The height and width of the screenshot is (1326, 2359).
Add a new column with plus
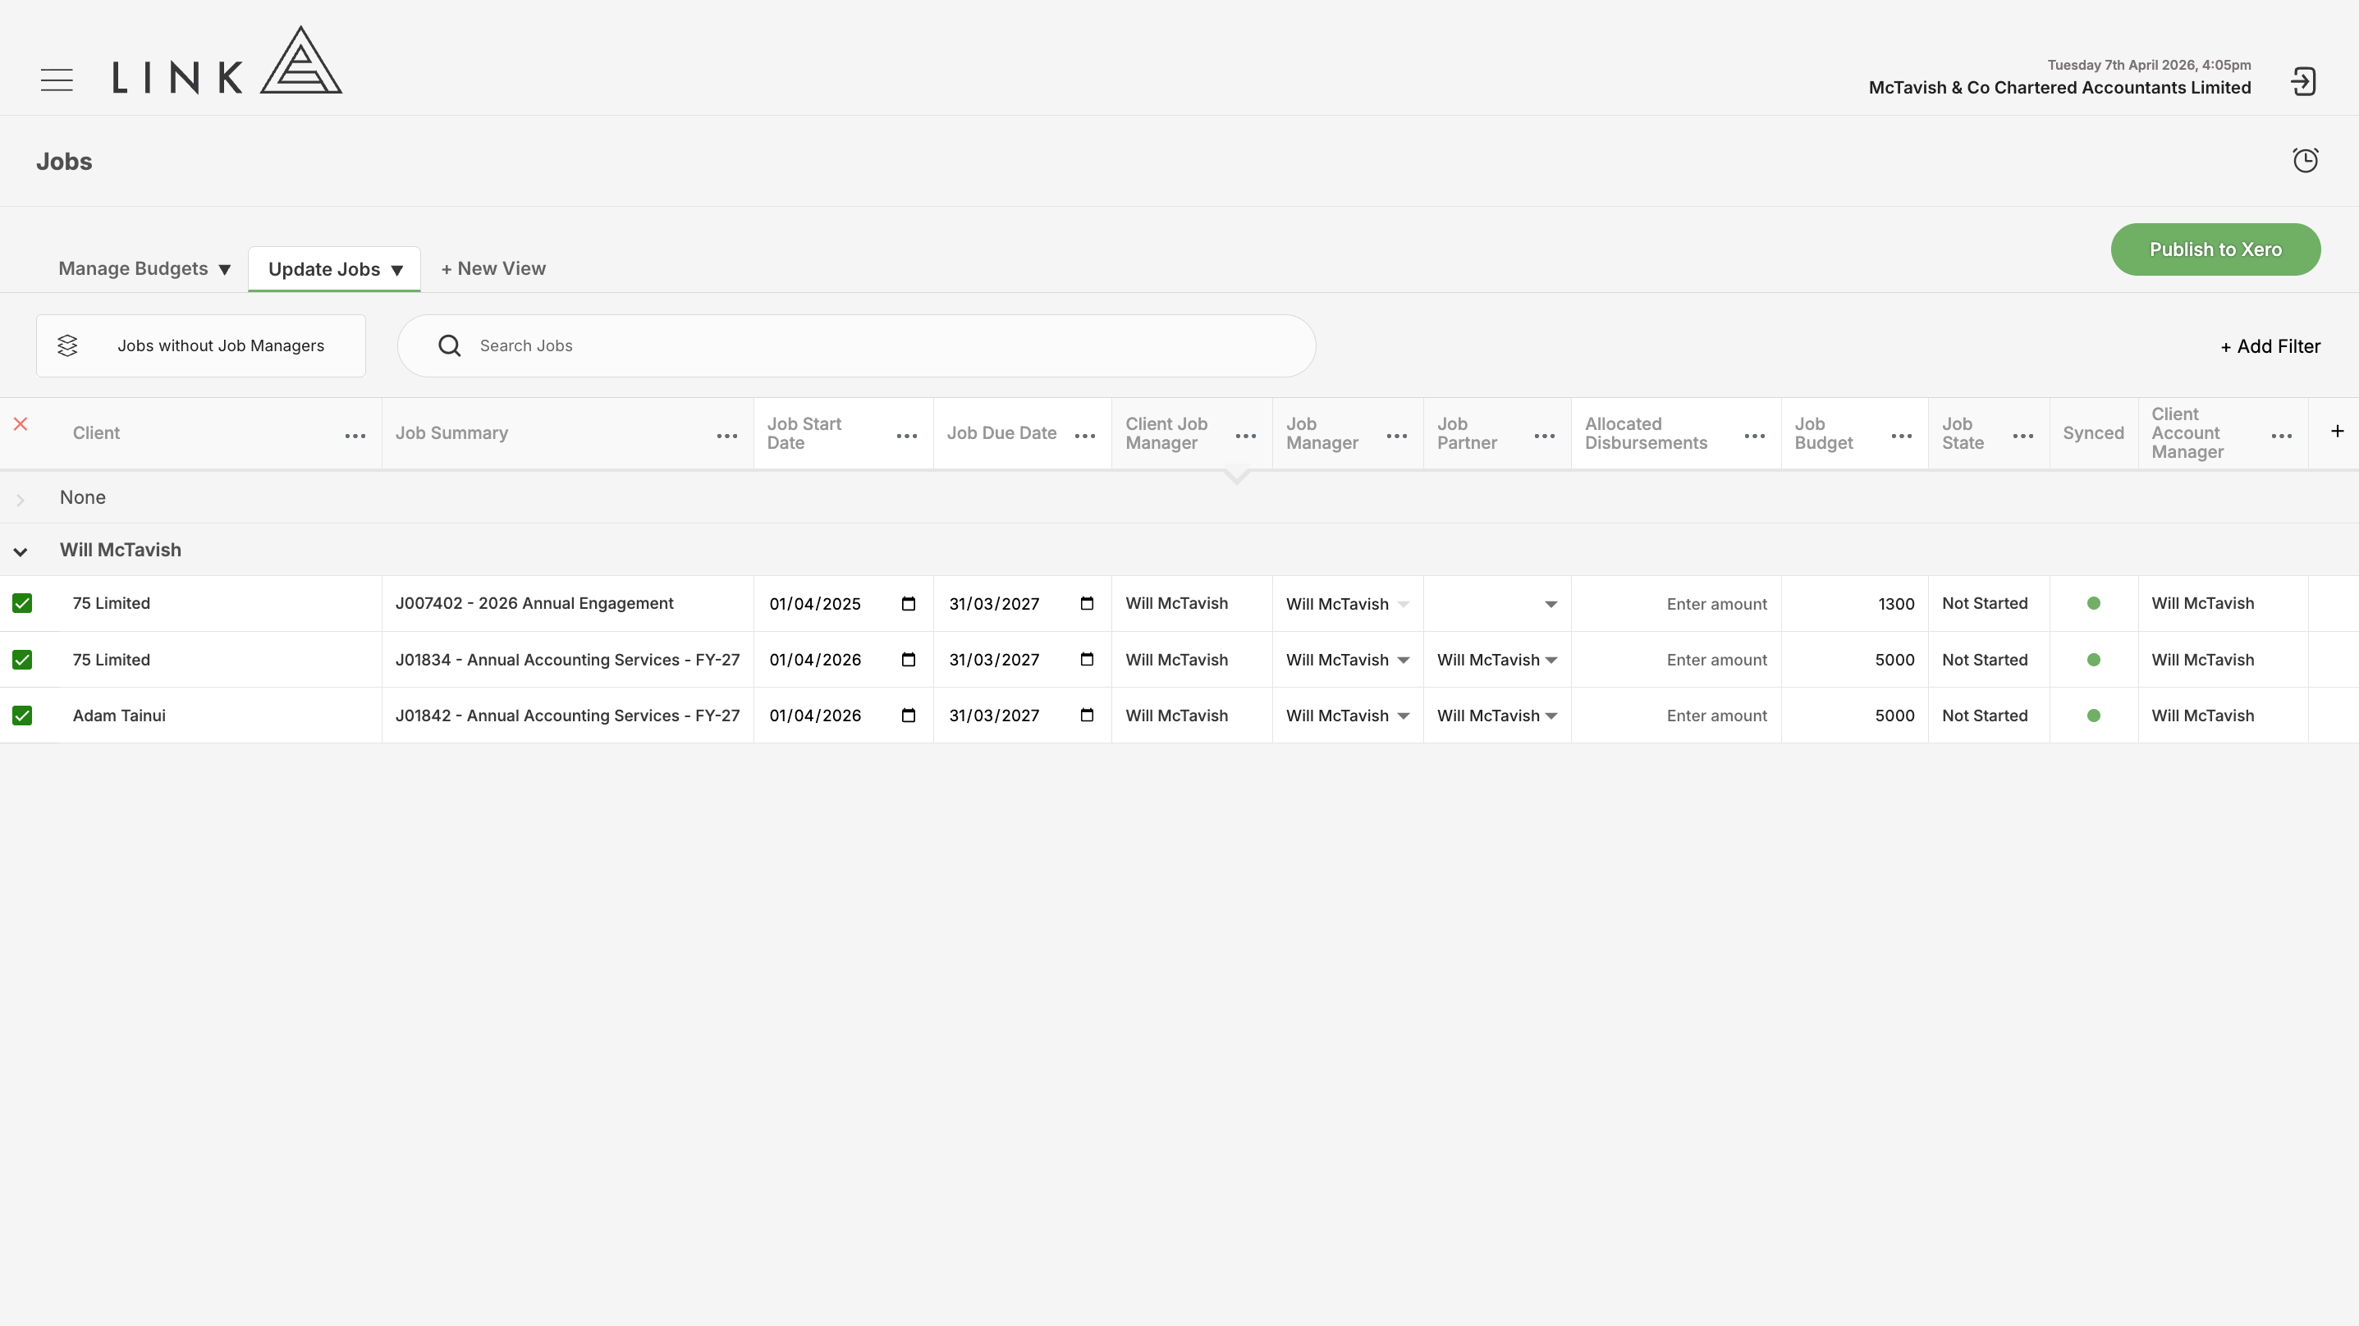click(x=2337, y=432)
